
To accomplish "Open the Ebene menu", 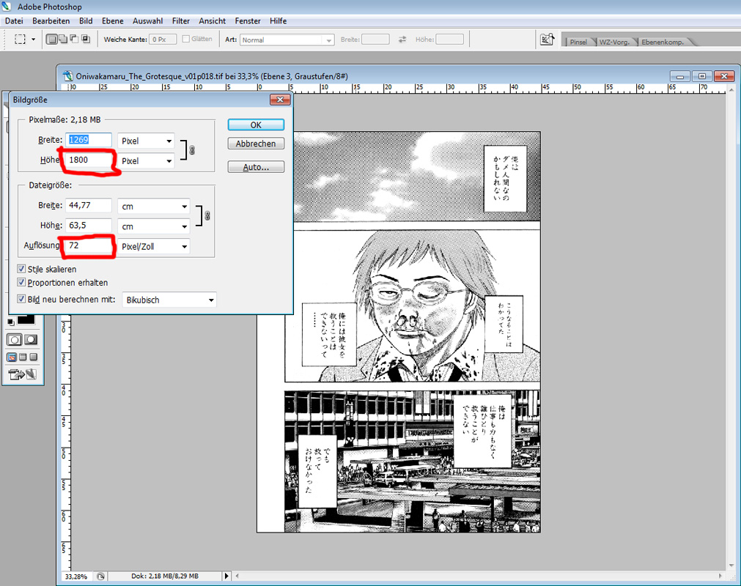I will click(x=112, y=21).
